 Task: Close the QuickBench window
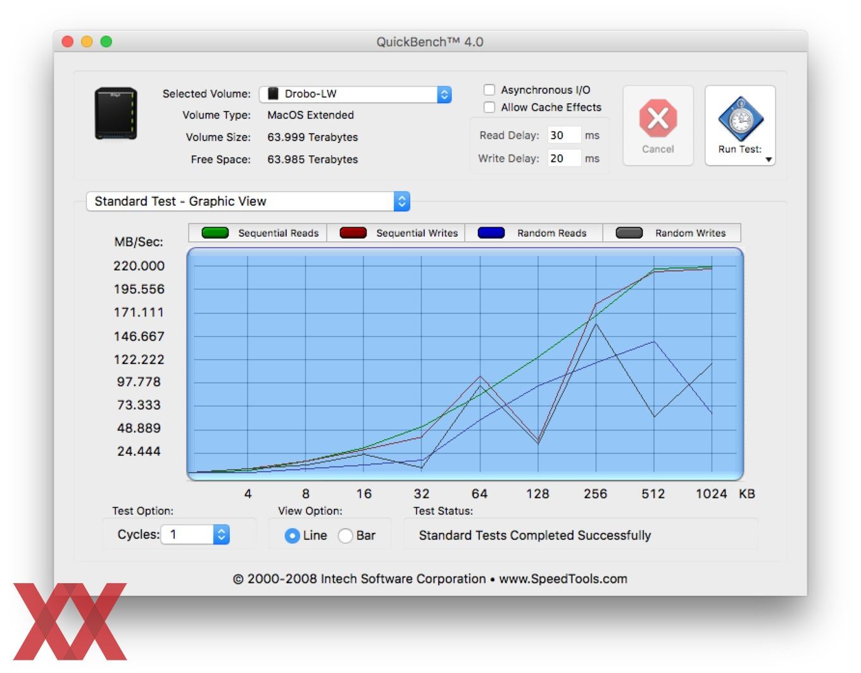coord(68,42)
